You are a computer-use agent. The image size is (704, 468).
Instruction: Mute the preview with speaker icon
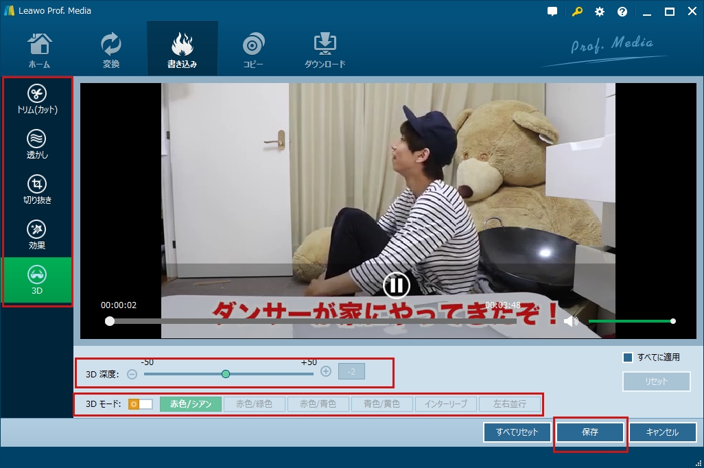click(x=571, y=321)
